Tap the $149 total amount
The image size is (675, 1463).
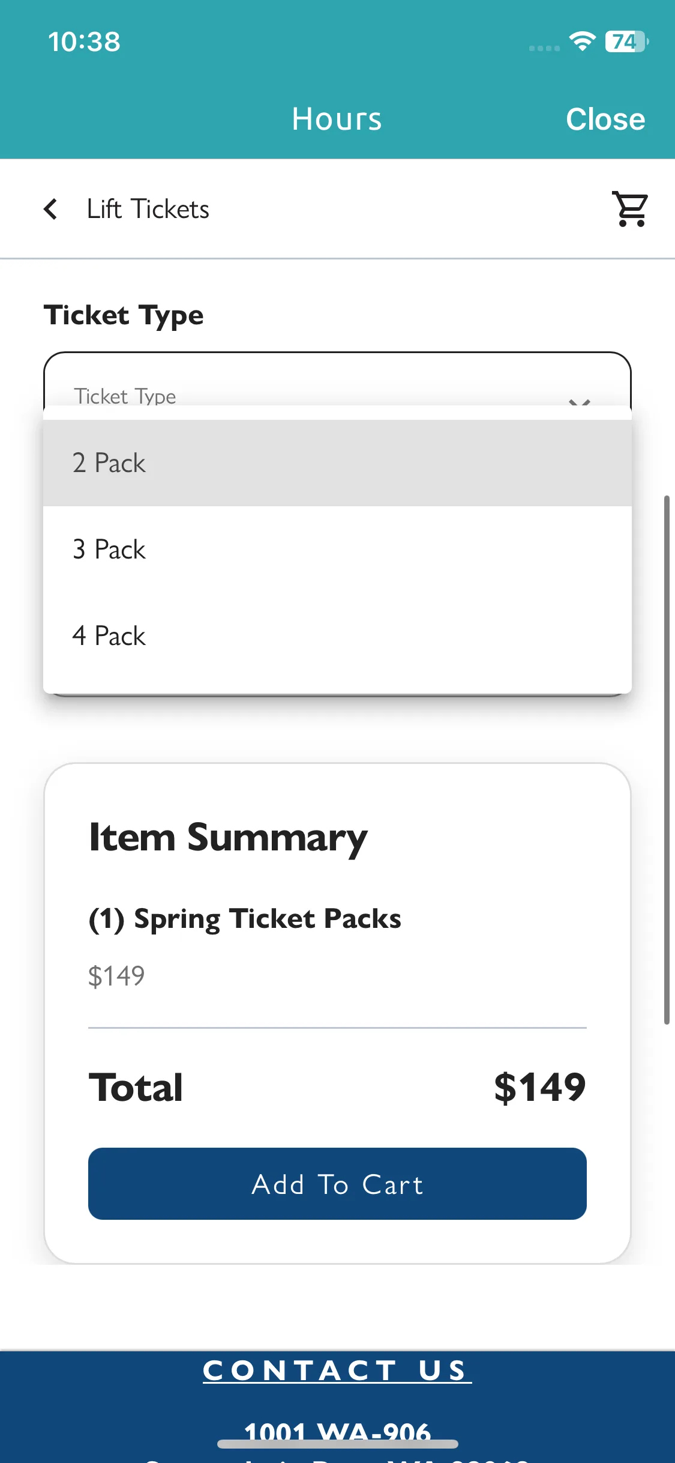point(539,1087)
